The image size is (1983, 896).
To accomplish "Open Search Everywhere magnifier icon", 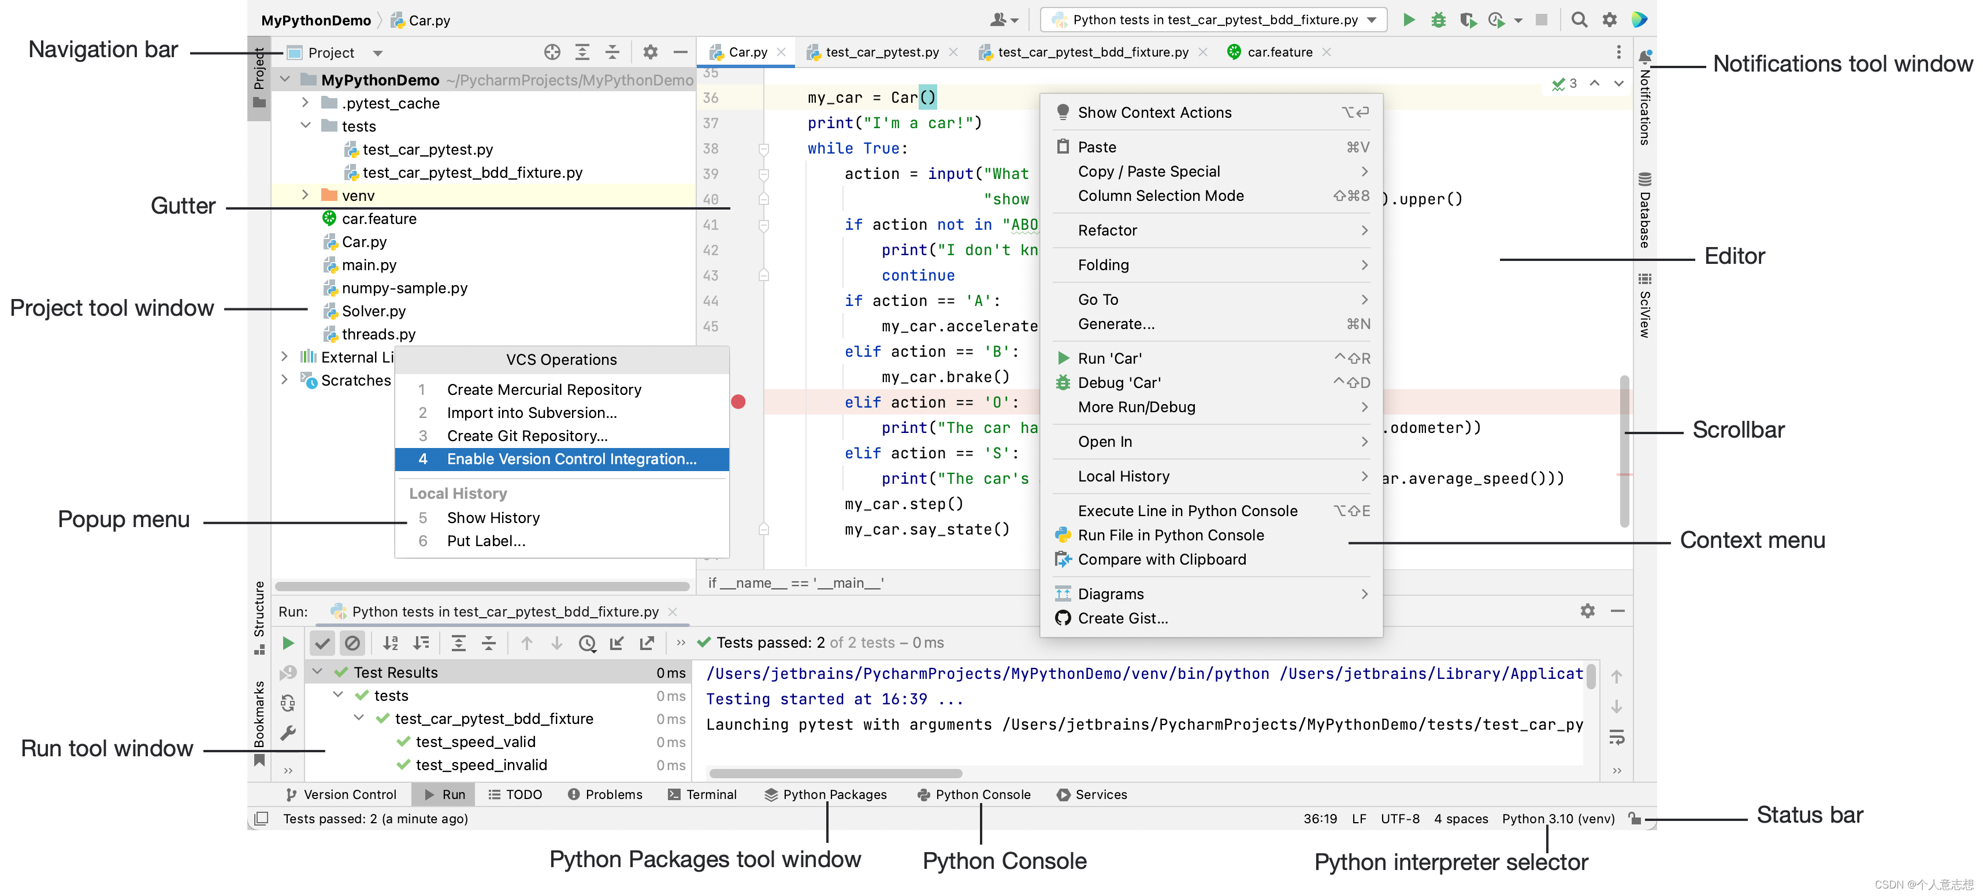I will (x=1579, y=20).
